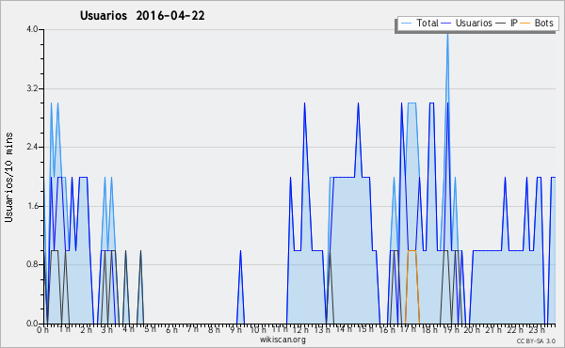Click the wikiscan.org label under the chart
The height and width of the screenshot is (348, 565).
click(x=282, y=340)
